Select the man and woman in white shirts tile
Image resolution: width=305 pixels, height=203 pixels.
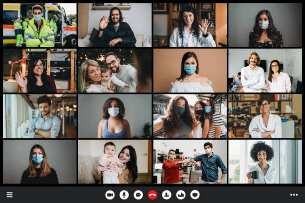click(265, 71)
